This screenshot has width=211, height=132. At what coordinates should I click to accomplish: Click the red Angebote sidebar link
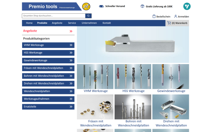point(30,31)
